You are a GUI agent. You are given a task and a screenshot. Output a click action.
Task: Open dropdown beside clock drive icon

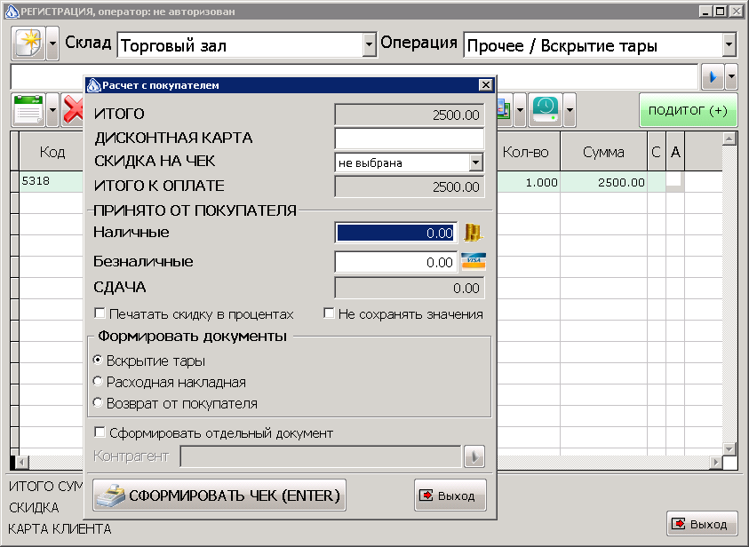point(570,110)
